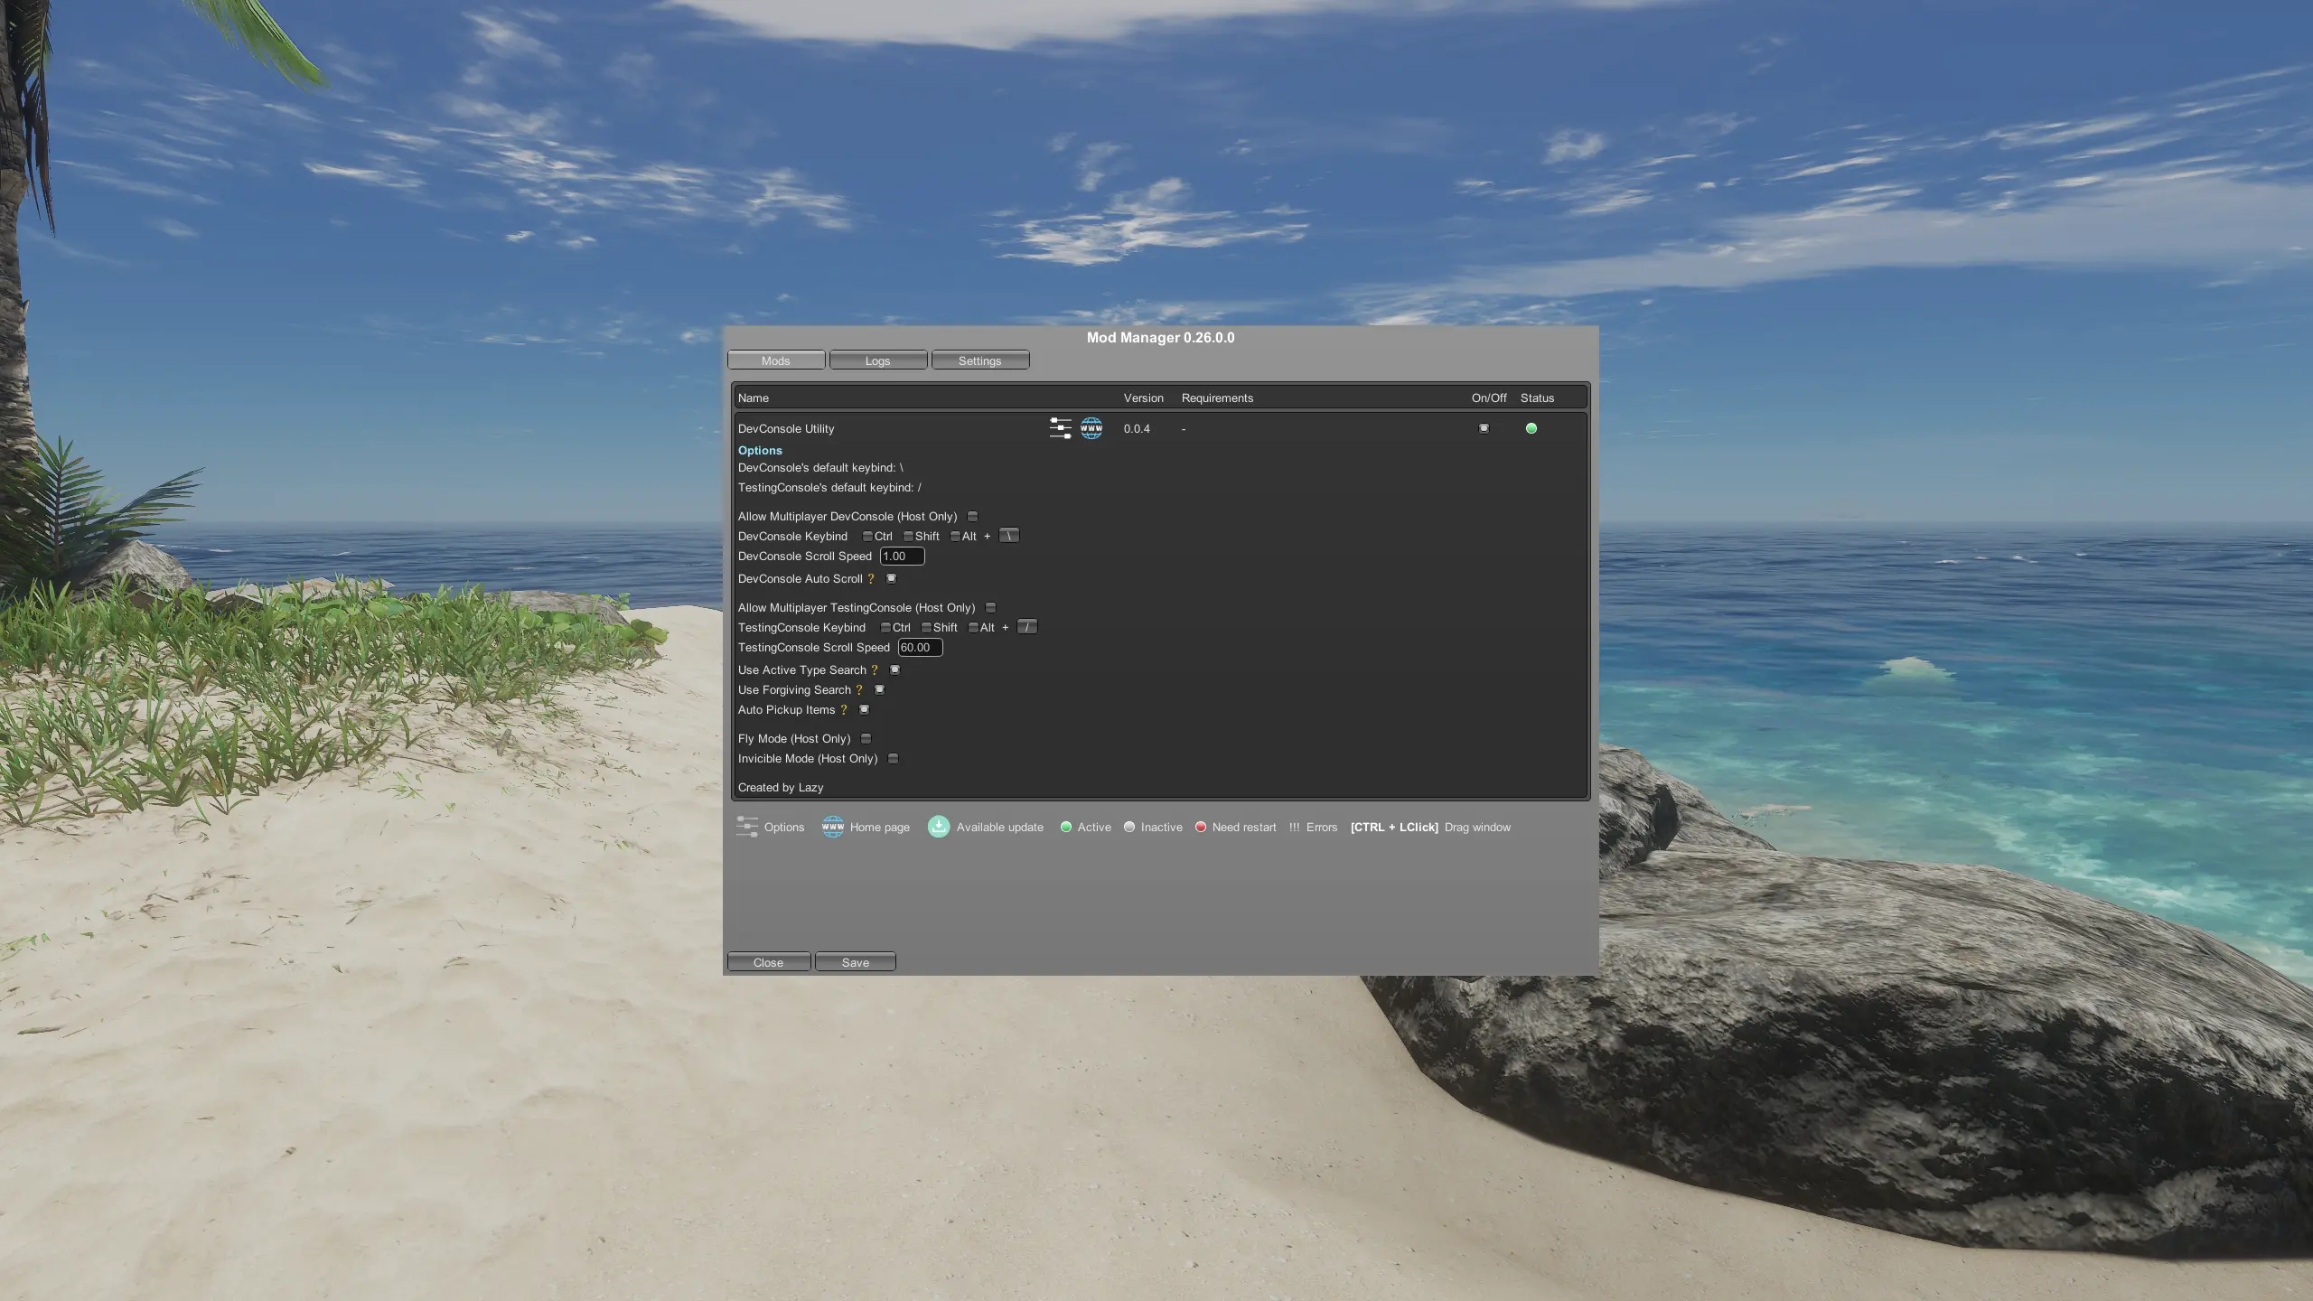This screenshot has height=1301, width=2313.
Task: Click the green status indicator for DevConsole Utility
Action: [1531, 428]
